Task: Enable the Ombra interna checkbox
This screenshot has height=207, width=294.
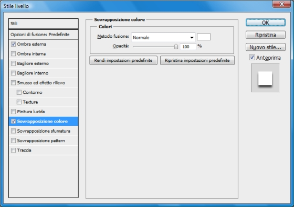Action: [13, 54]
